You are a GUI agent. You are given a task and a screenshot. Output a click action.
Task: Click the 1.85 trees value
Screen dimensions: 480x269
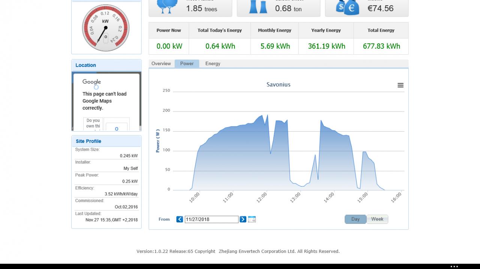pos(202,9)
